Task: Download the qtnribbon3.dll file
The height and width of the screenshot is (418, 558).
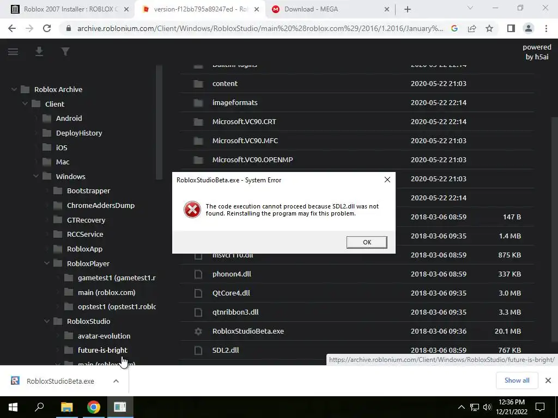Action: [x=235, y=312]
